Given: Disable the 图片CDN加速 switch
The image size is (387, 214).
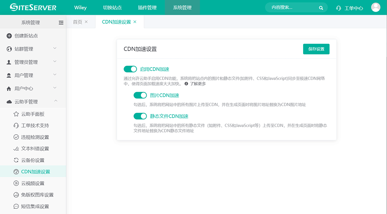Looking at the screenshot, I should pos(140,95).
